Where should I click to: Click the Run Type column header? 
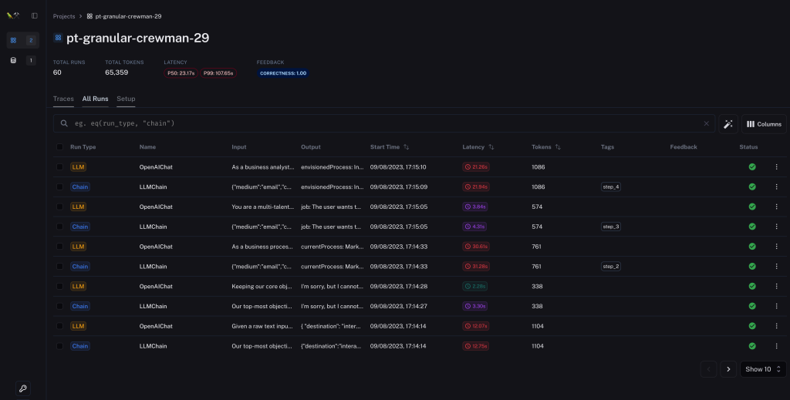point(83,147)
